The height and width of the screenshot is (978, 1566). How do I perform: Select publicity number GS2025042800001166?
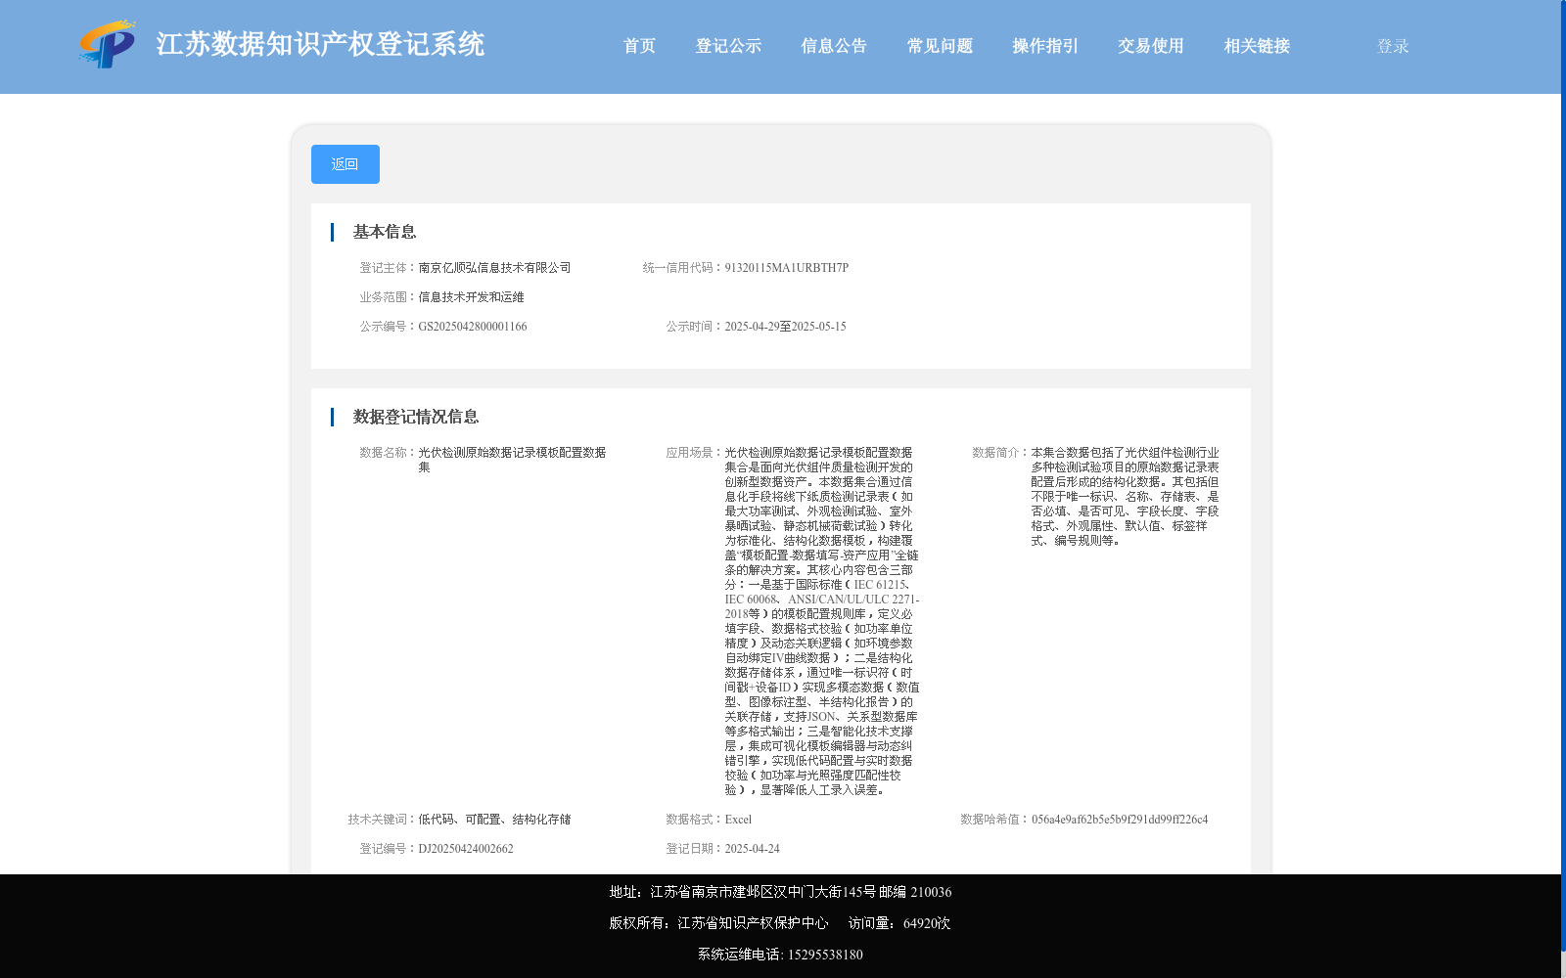(473, 327)
